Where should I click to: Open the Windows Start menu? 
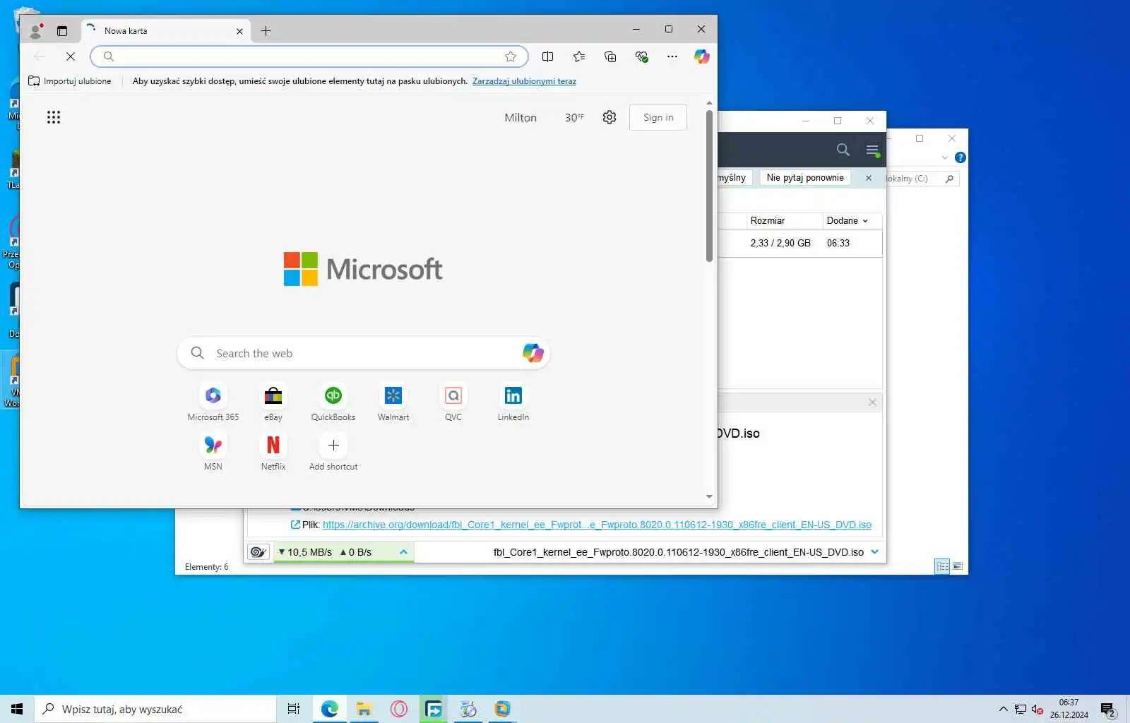point(17,709)
